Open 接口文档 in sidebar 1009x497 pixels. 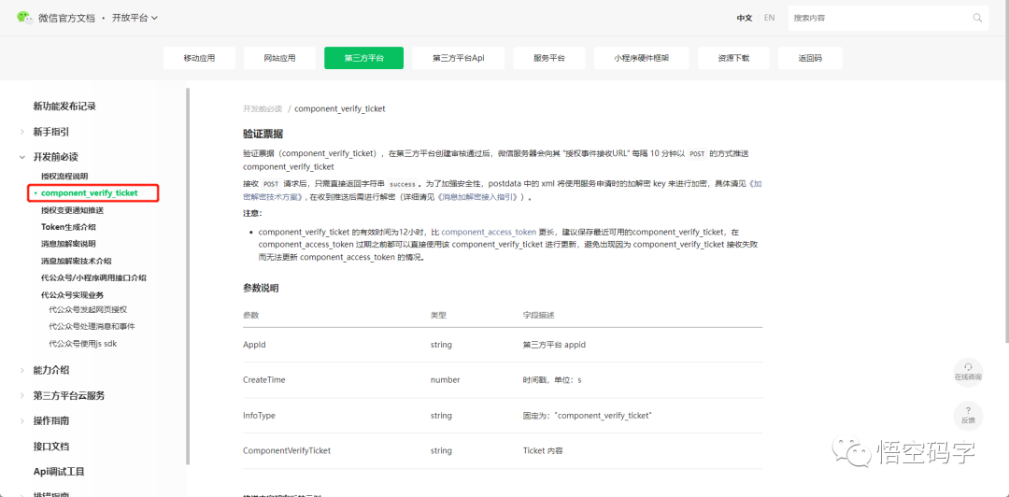[x=51, y=447]
